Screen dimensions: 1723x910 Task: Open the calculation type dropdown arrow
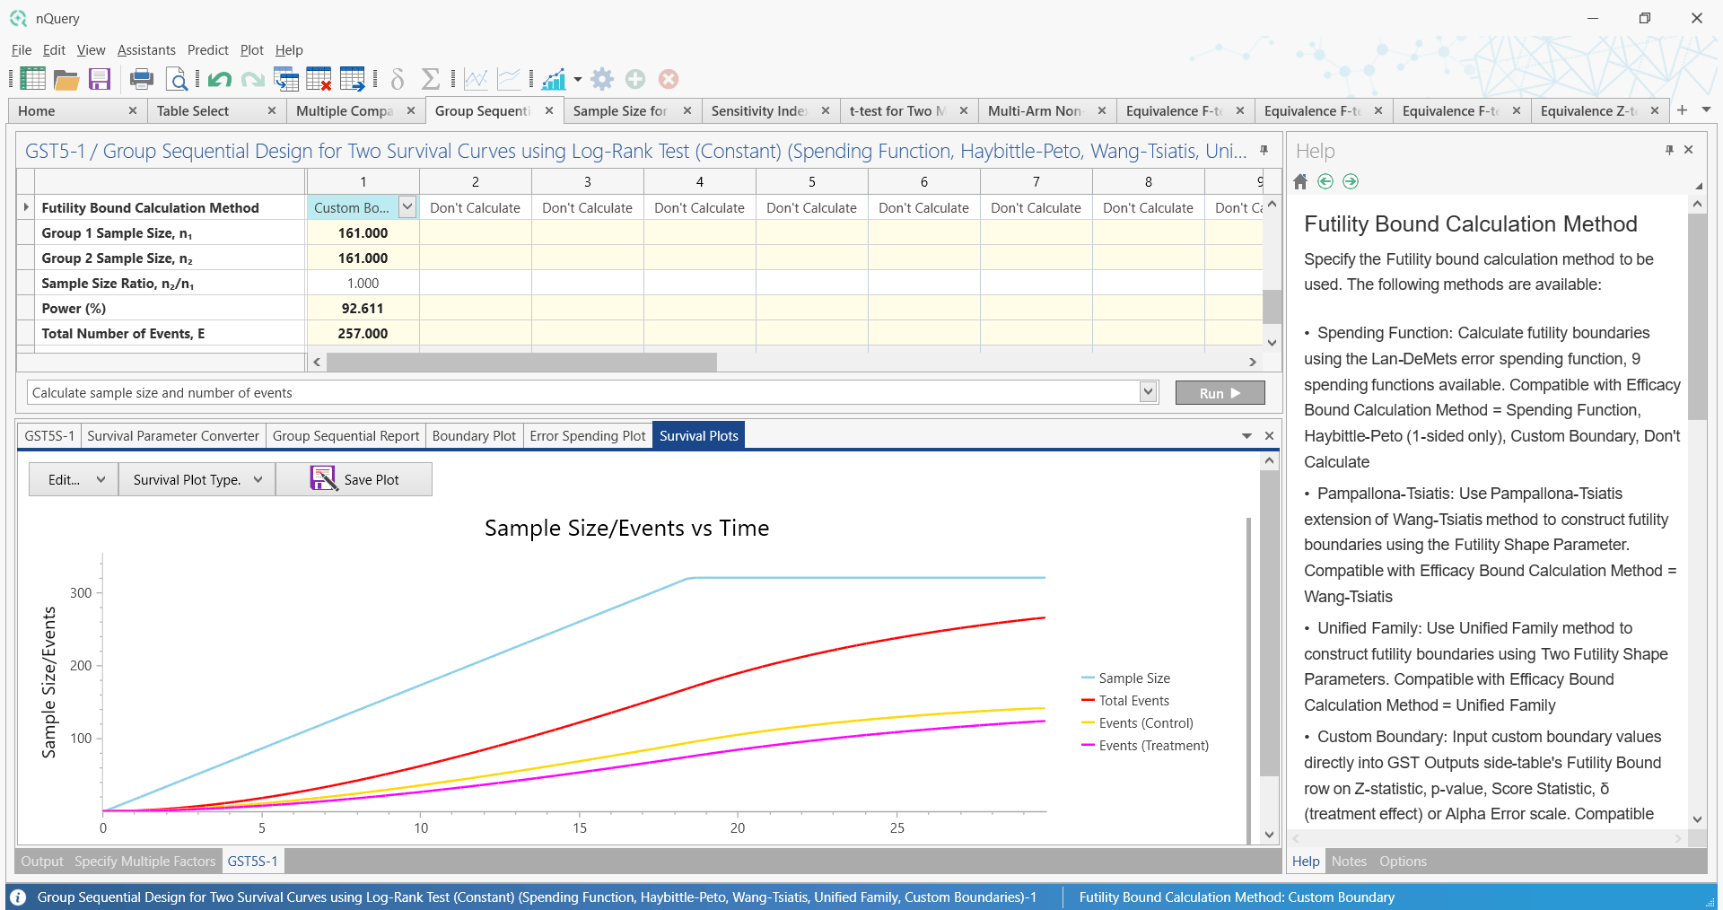click(x=1148, y=392)
